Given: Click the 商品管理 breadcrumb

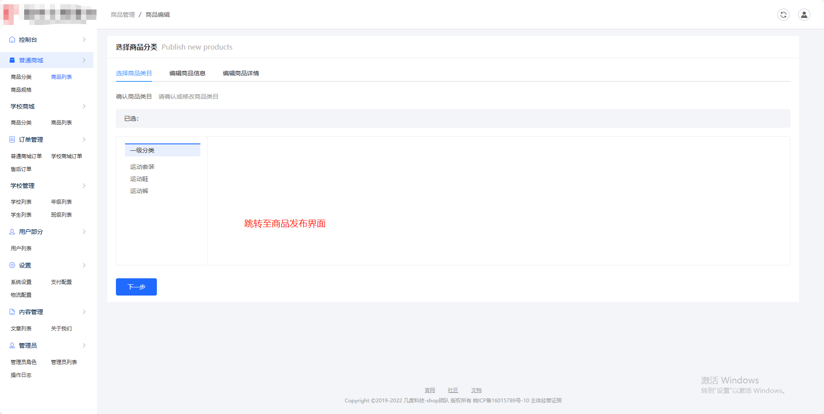Looking at the screenshot, I should 123,14.
